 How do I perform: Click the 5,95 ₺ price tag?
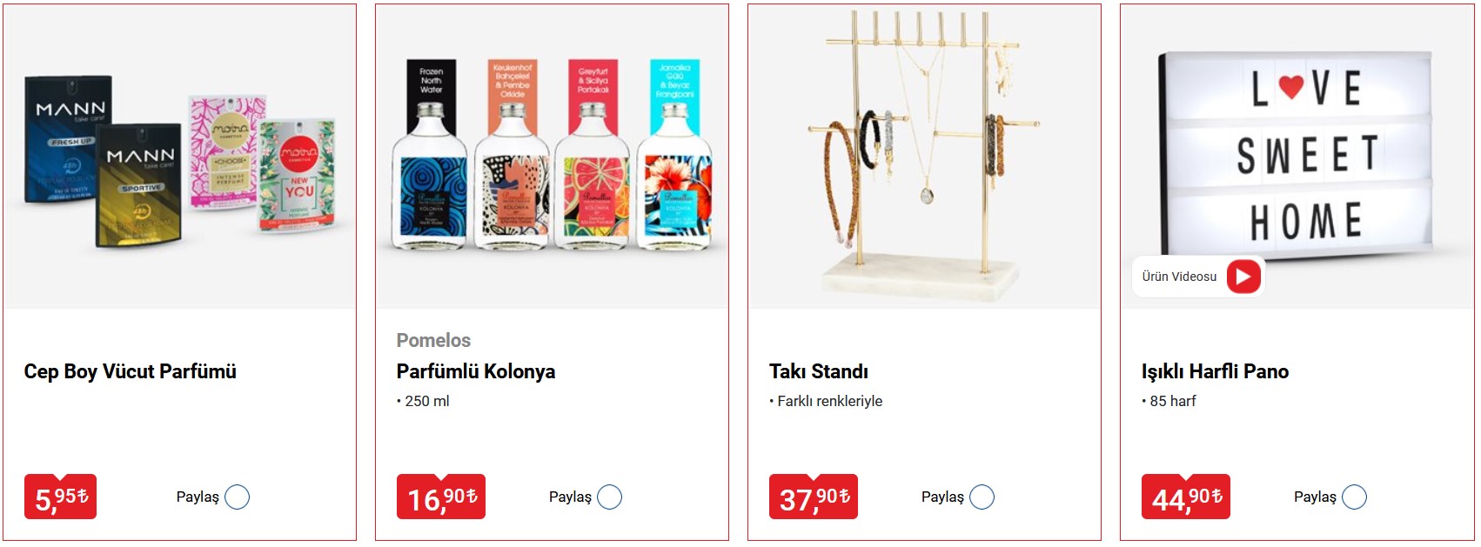pyautogui.click(x=60, y=497)
